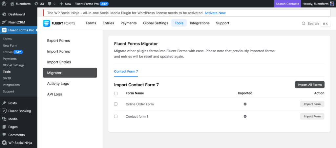Click the ⌘K shortcut badge
The height and width of the screenshot is (148, 336).
click(325, 24)
